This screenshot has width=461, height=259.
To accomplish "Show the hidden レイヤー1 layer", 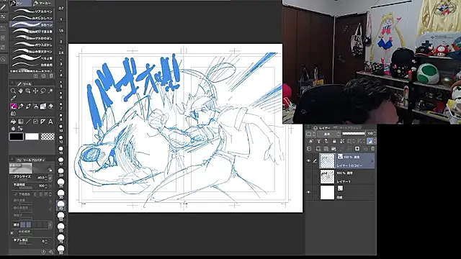I will point(308,176).
